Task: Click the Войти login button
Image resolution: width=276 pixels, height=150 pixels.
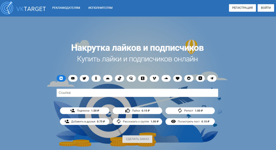Action: [266, 8]
